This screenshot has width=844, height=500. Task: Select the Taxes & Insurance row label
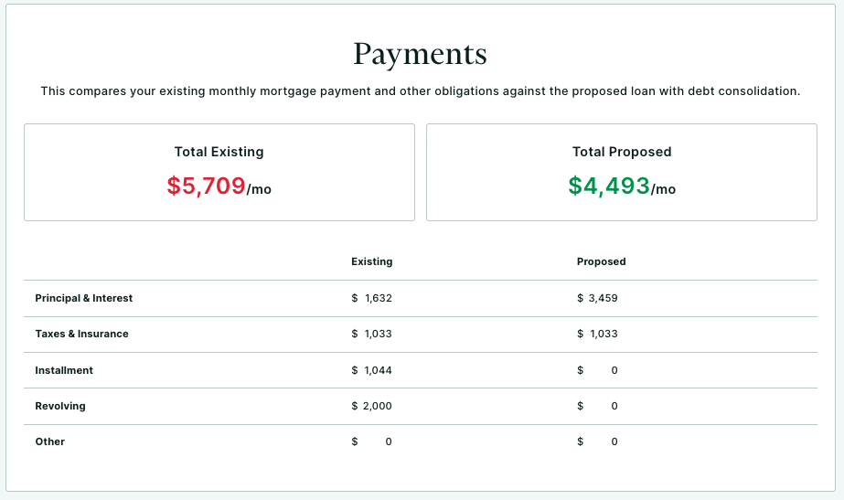click(x=81, y=334)
